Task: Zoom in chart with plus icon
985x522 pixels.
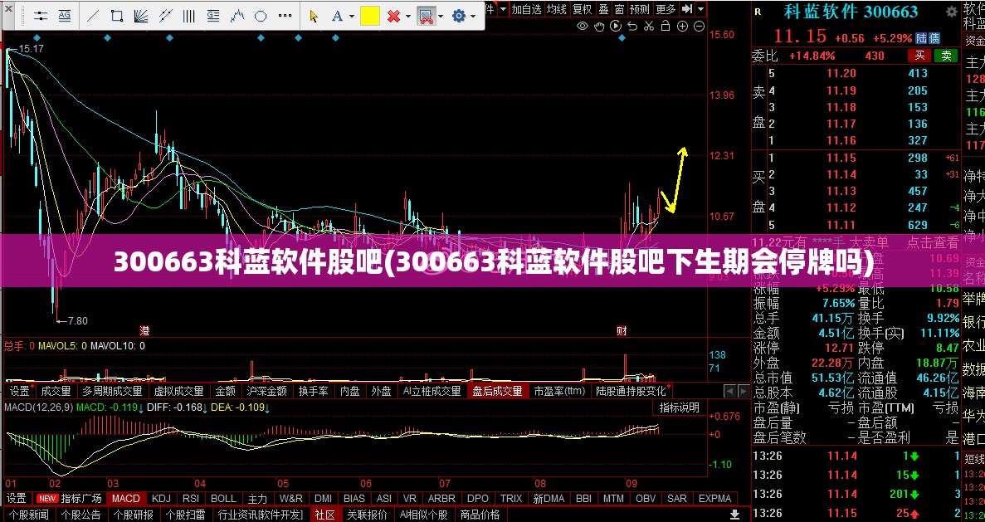Action: (x=683, y=26)
